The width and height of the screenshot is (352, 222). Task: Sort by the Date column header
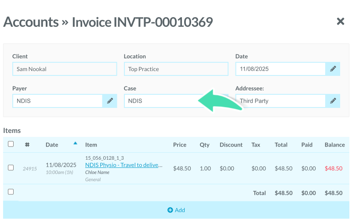click(x=52, y=145)
